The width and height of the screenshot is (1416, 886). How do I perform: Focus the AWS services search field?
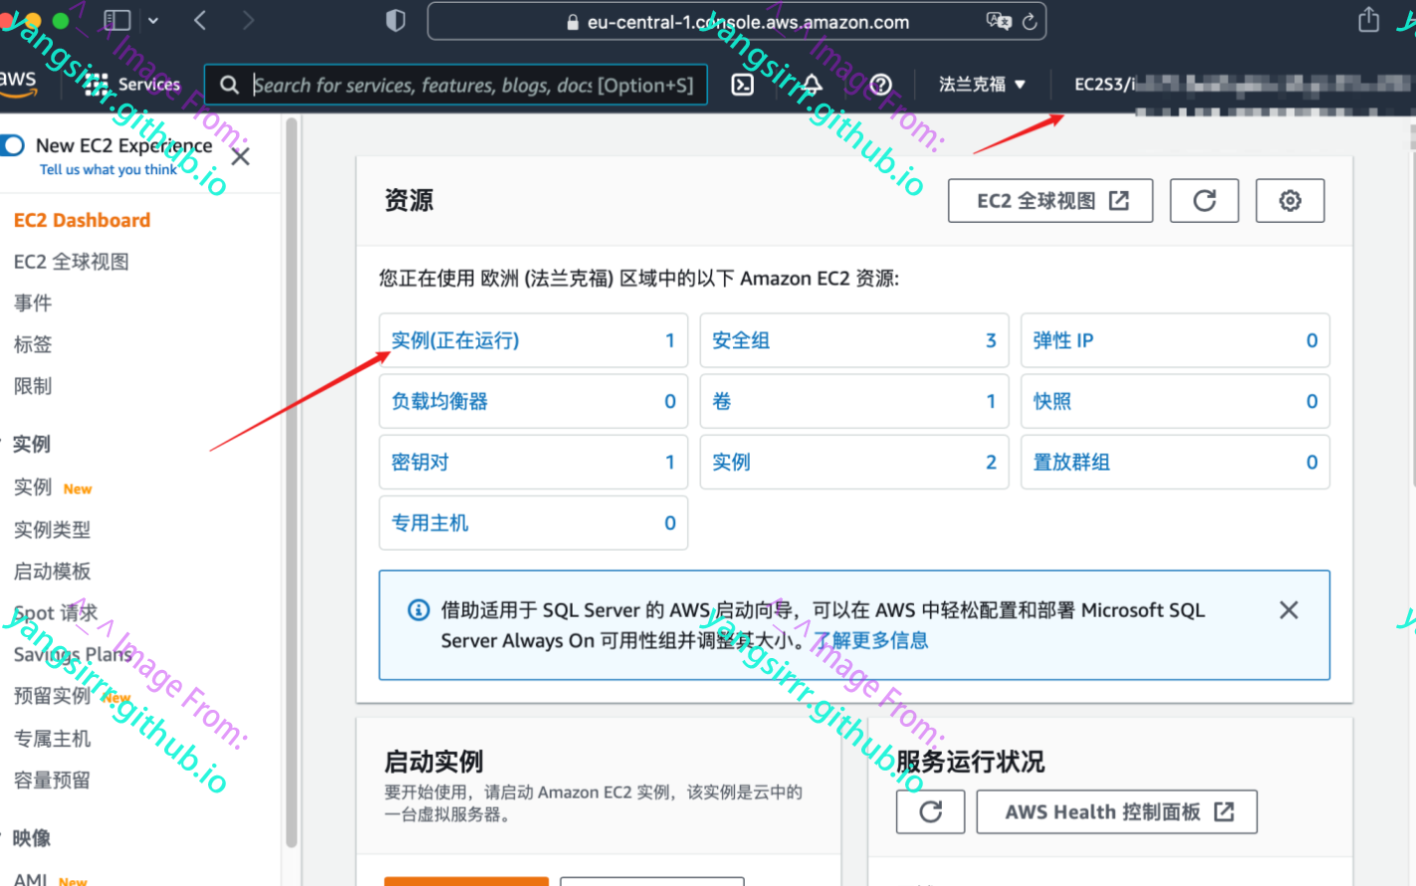point(456,85)
